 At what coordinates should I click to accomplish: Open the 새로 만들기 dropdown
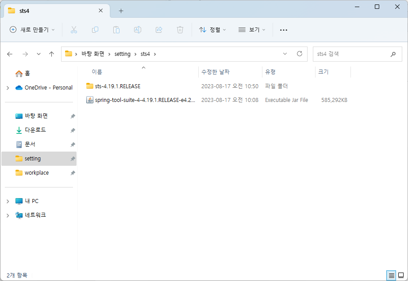click(x=32, y=30)
